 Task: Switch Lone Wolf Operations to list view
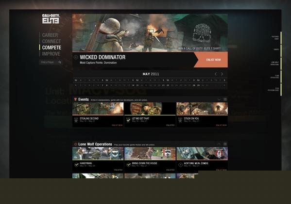coord(225,144)
